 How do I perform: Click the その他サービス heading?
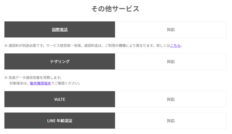click(115, 9)
